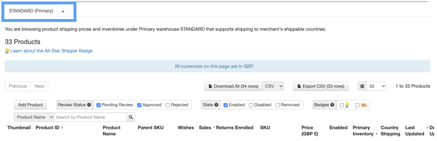The height and width of the screenshot is (141, 437).
Task: Open Learn about All-Star Shipper Badge link
Action: [51, 51]
